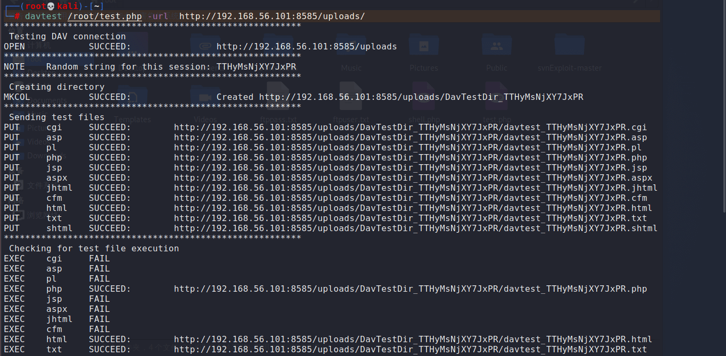
Task: Click the 'Checking for test file execution' heading
Action: [x=94, y=249]
